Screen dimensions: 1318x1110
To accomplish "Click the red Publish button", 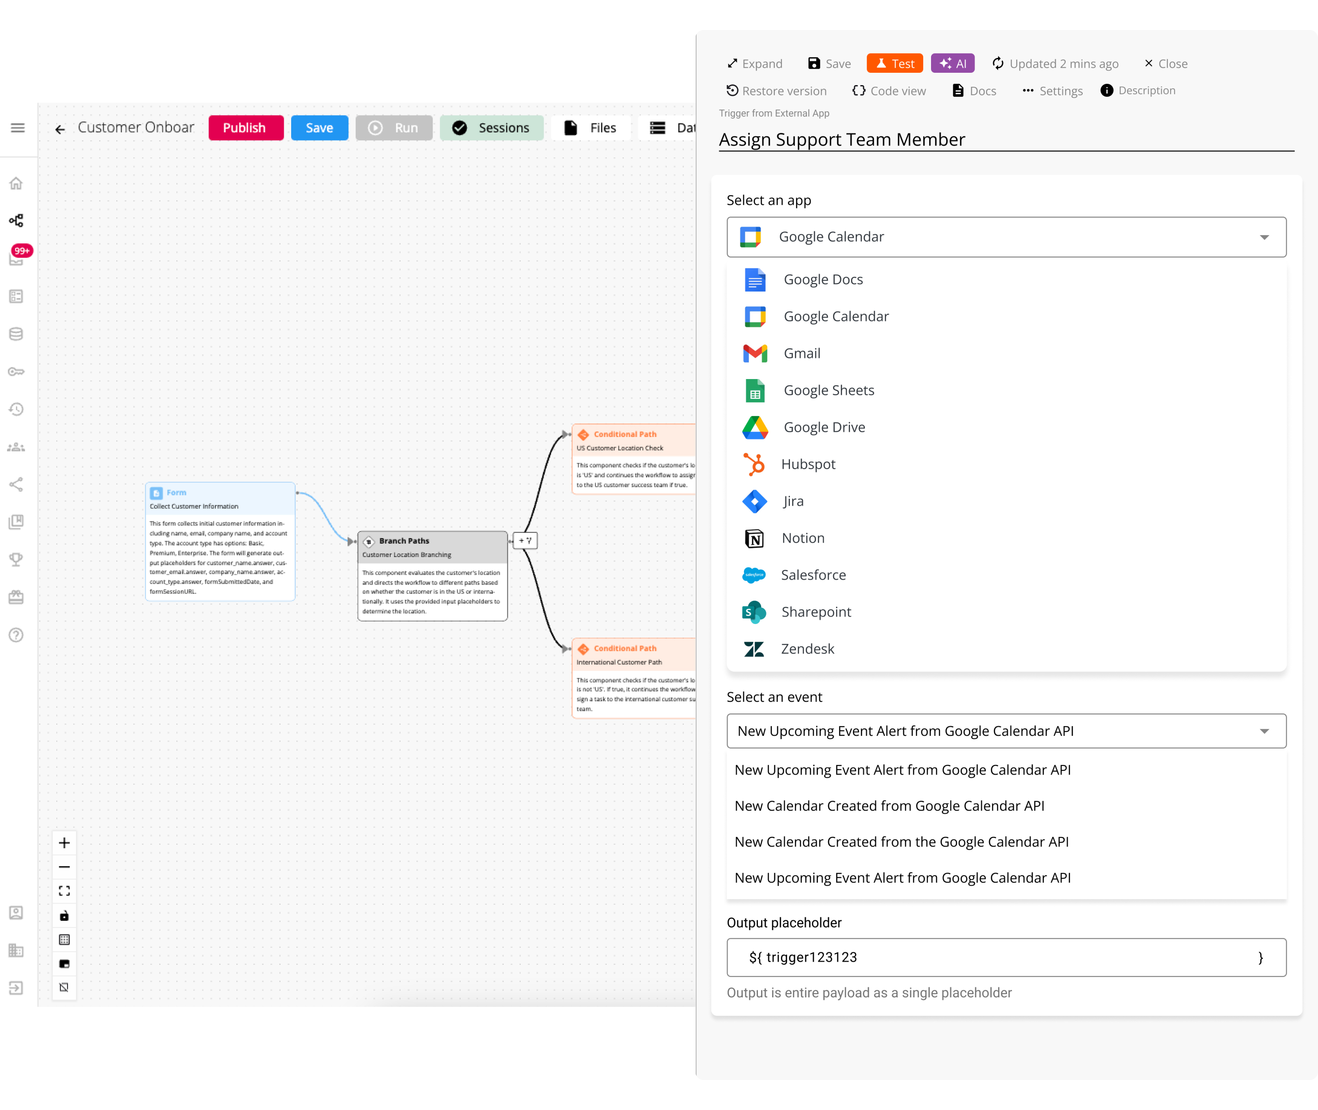I will 246,128.
